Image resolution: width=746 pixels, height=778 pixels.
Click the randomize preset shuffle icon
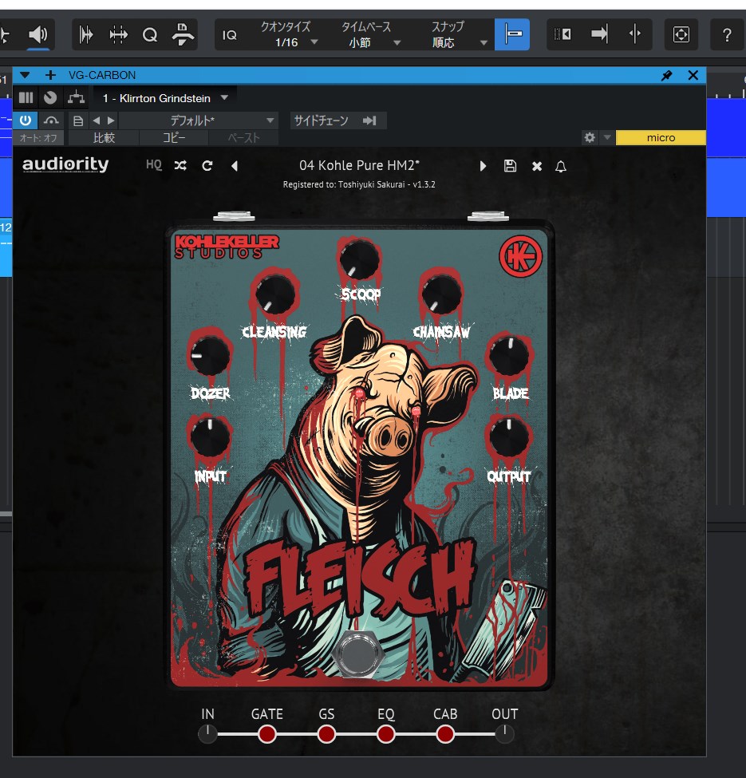coord(180,166)
